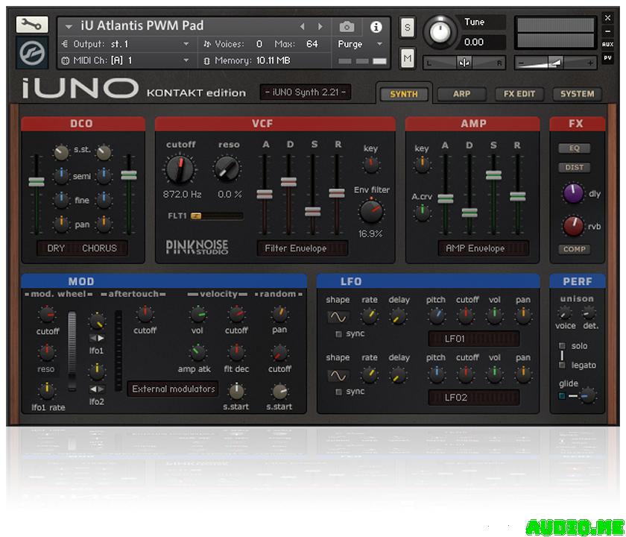Select the DRY mode
626x537 pixels.
56,248
